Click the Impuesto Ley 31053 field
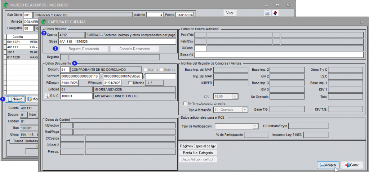 coord(316,135)
